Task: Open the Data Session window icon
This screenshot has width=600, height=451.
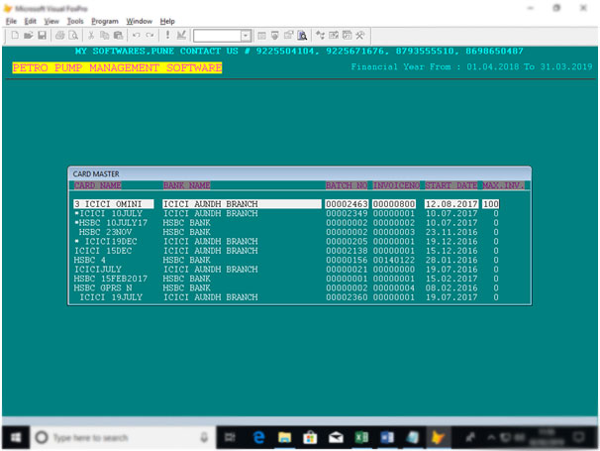Action: pos(274,36)
